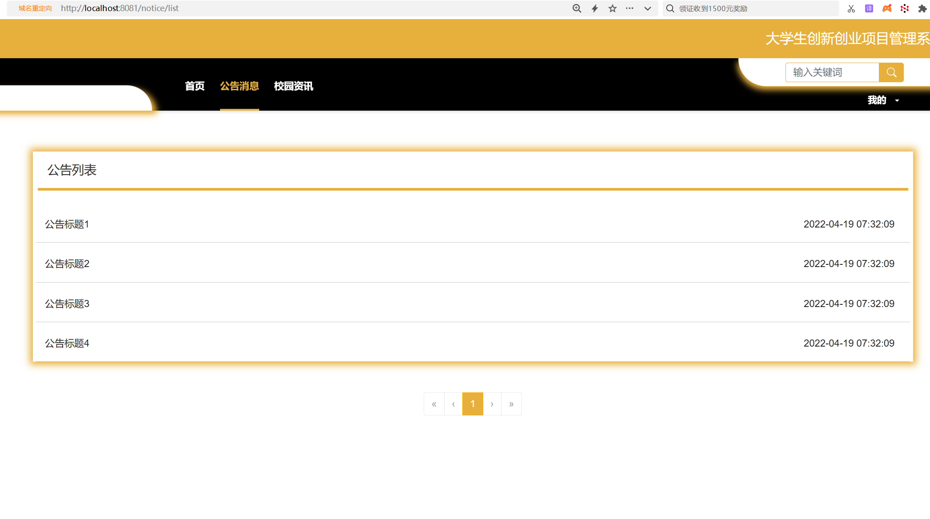This screenshot has height=519, width=930.
Task: Open the purple translate extension icon
Action: 869,8
